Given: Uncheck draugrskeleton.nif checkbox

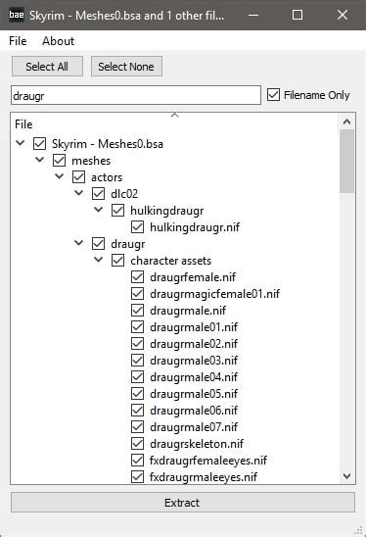Looking at the screenshot, I should pos(138,444).
